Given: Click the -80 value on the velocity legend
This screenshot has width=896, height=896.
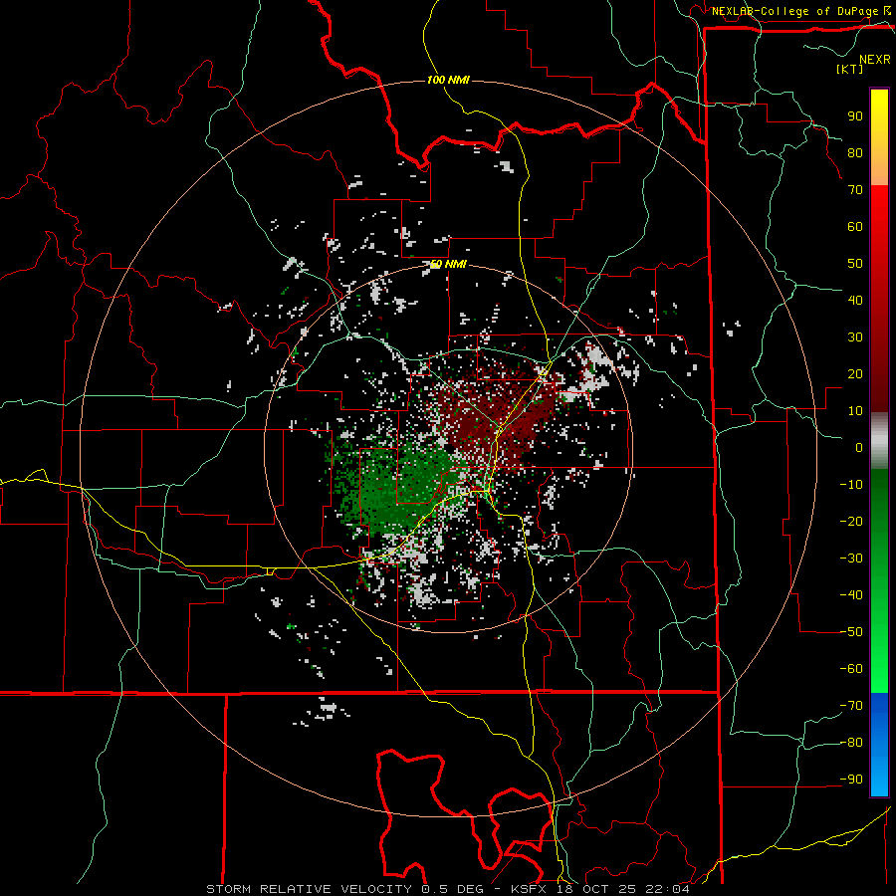Looking at the screenshot, I should pyautogui.click(x=851, y=743).
